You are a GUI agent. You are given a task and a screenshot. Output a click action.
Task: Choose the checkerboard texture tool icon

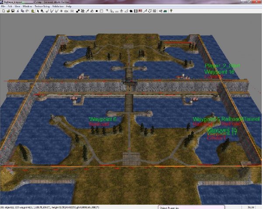(x=82, y=11)
